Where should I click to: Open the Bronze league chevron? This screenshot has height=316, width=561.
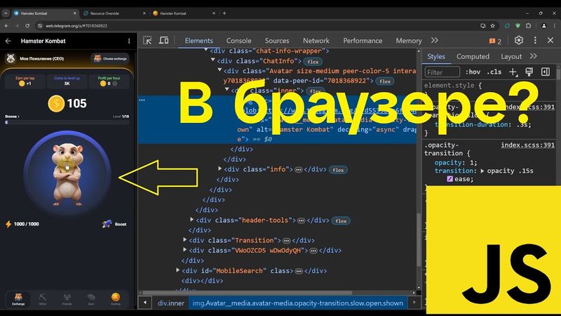click(x=12, y=117)
